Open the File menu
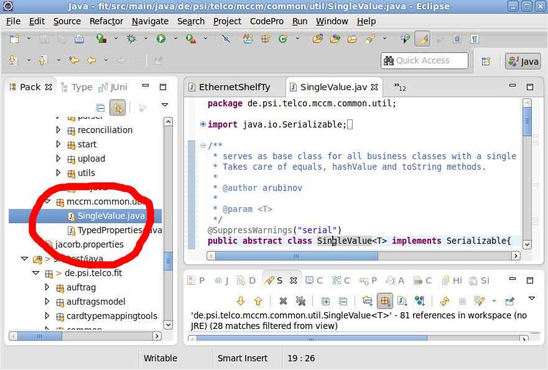Image resolution: width=548 pixels, height=370 pixels. click(x=13, y=21)
